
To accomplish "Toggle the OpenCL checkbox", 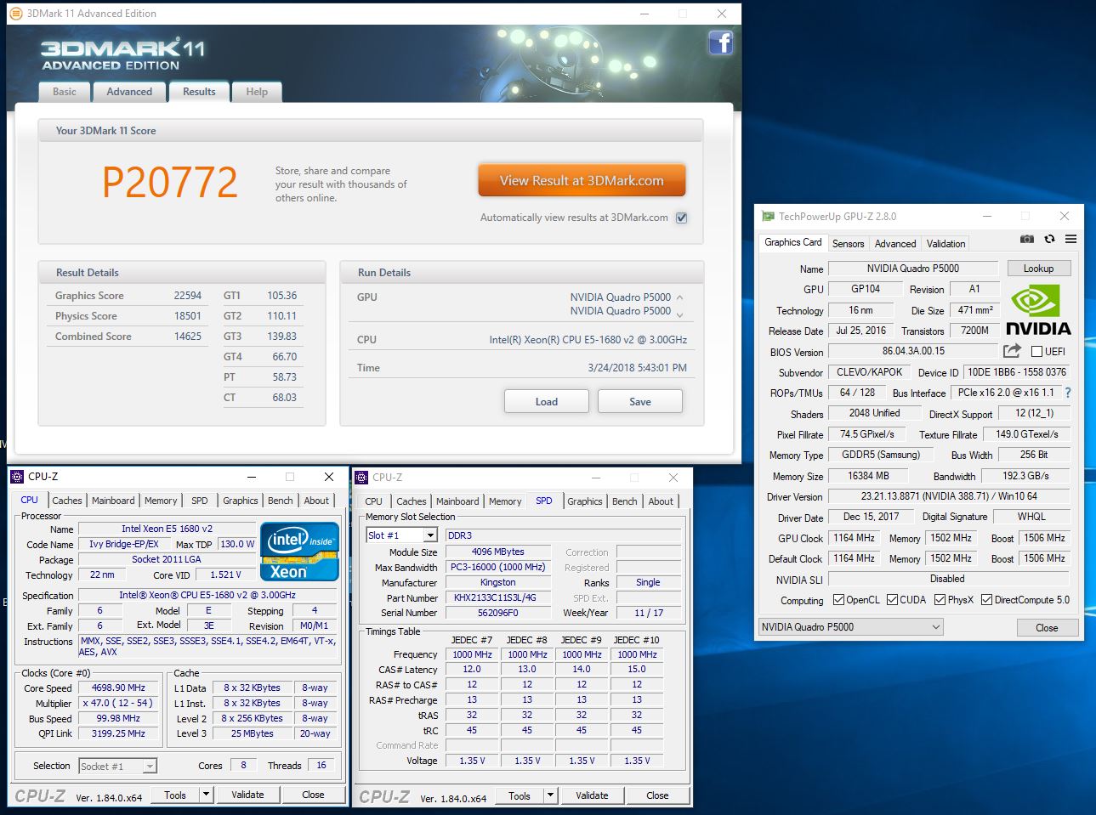I will pos(838,600).
